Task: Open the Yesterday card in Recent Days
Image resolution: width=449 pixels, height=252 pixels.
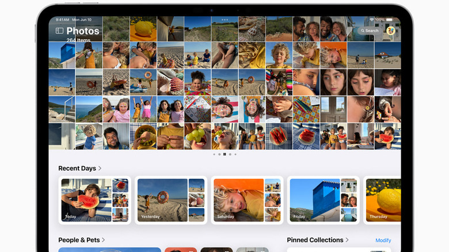Action: tap(171, 200)
